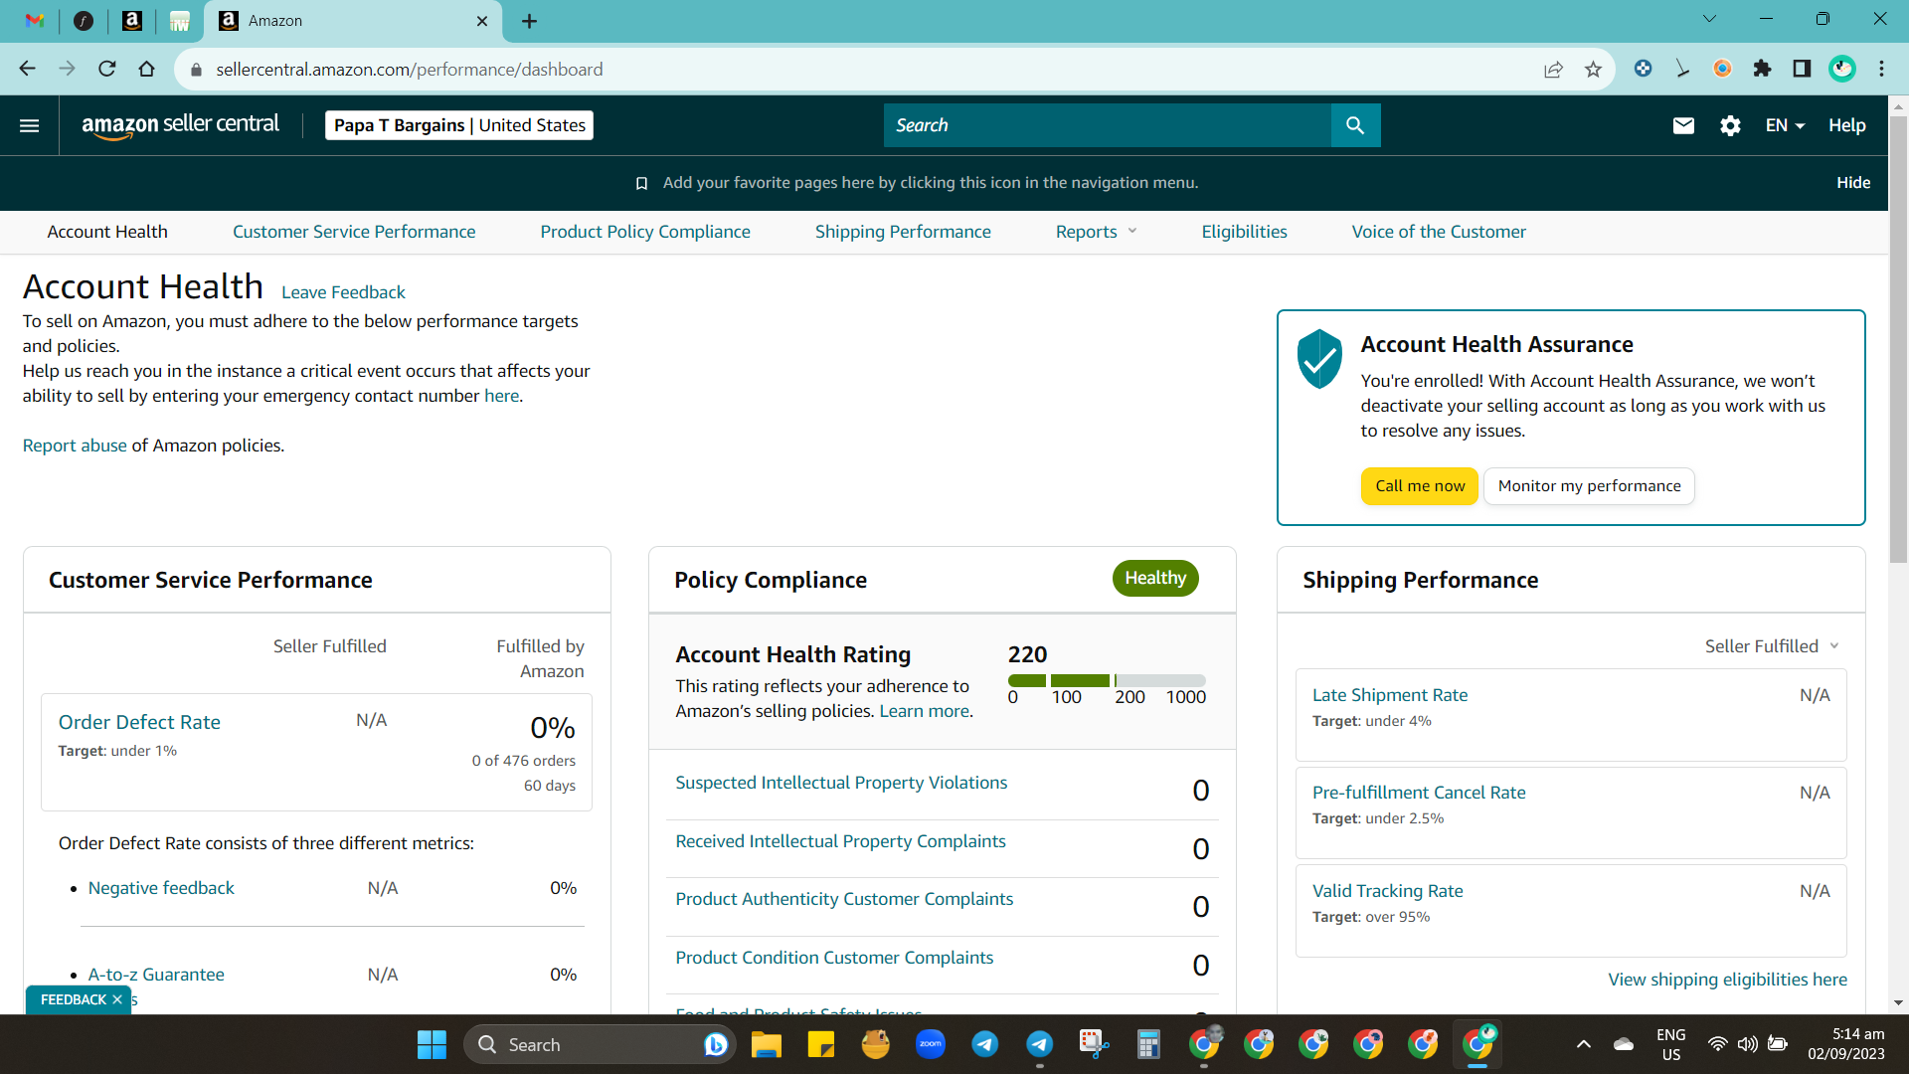Click the Account Health Rating progress bar
The width and height of the screenshot is (1909, 1074).
pyautogui.click(x=1107, y=680)
